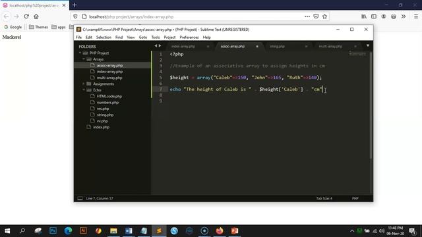Bookmark this page with the star
Viewport: 422px width, 237px height.
pyautogui.click(x=325, y=16)
